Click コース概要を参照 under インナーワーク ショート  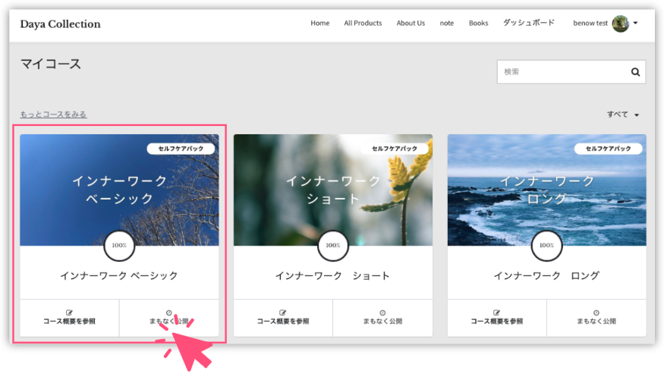coord(283,321)
